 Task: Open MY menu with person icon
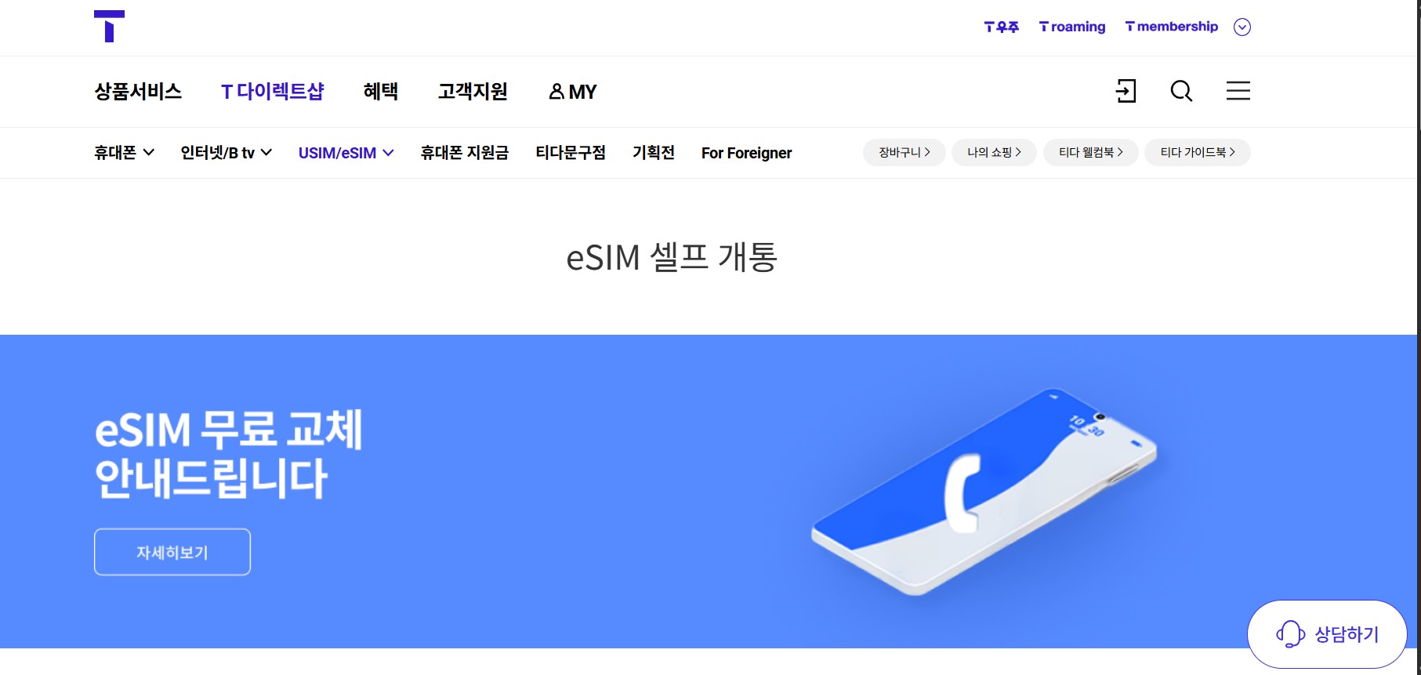coord(573,92)
